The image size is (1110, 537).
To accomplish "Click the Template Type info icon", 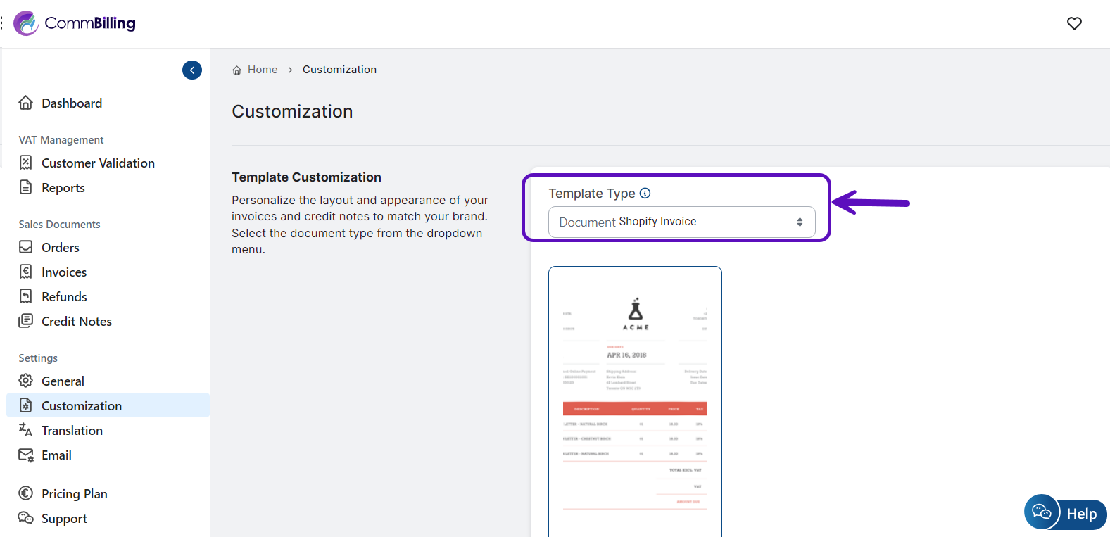I will [x=645, y=193].
